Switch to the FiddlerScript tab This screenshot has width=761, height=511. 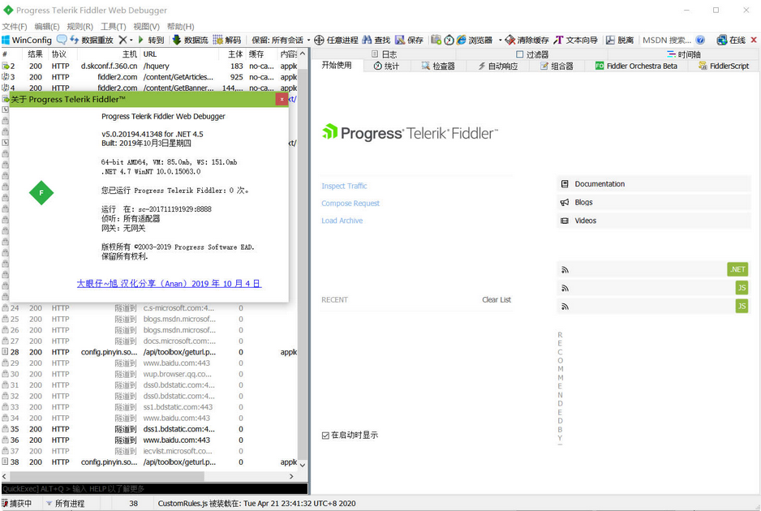point(724,66)
